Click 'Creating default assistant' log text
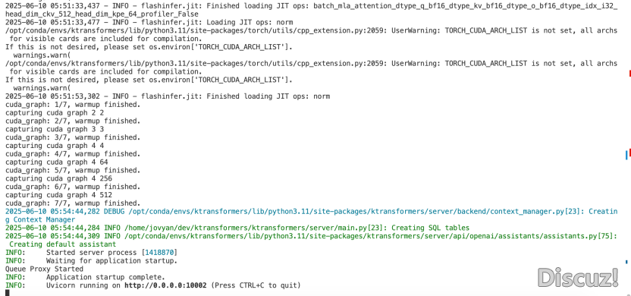This screenshot has height=296, width=631. click(x=63, y=244)
